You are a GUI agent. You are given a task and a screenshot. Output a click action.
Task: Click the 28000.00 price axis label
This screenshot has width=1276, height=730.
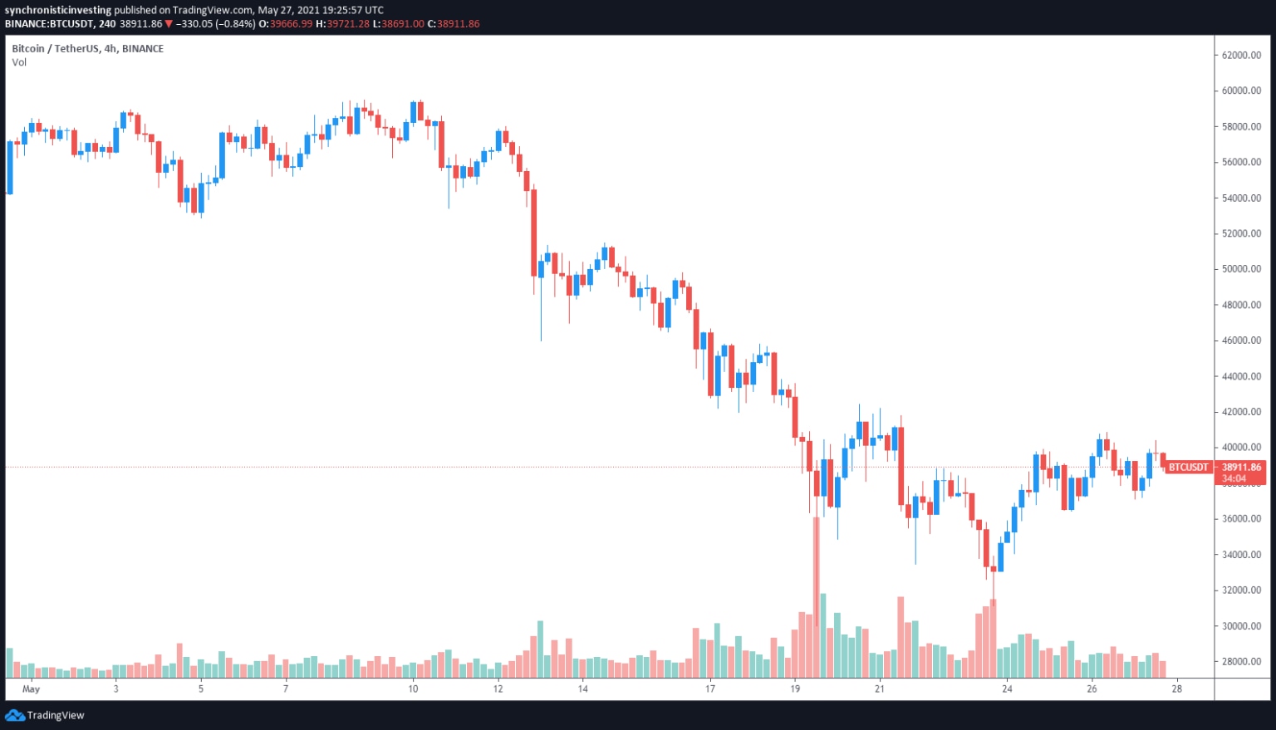click(1241, 662)
